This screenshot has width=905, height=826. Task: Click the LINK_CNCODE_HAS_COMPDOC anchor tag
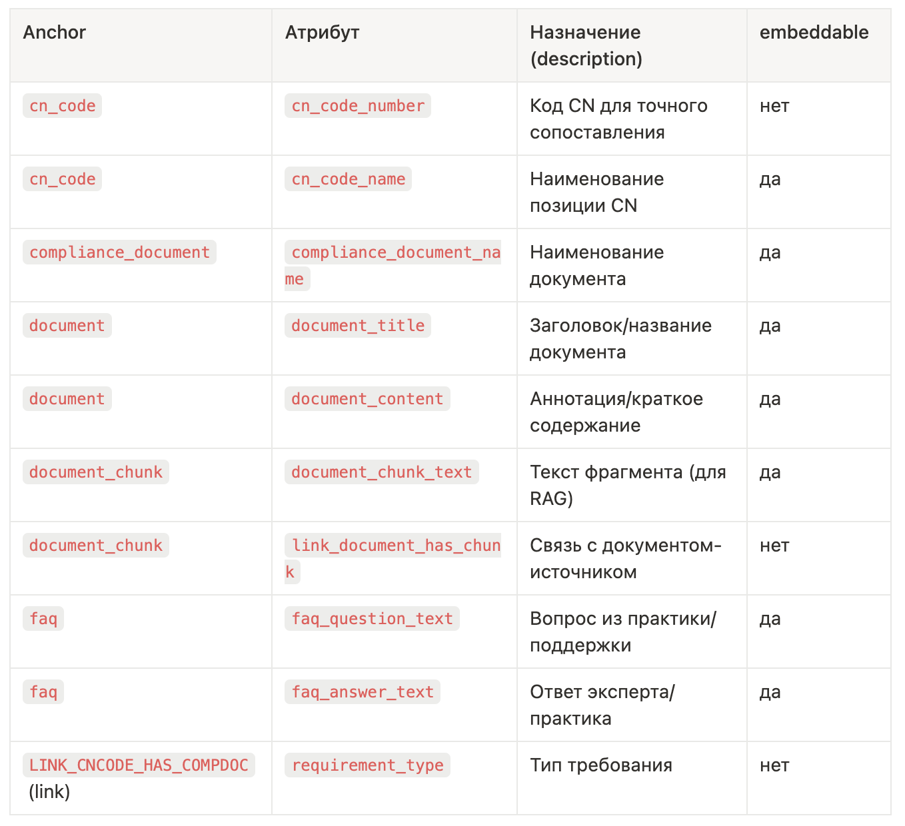point(139,765)
